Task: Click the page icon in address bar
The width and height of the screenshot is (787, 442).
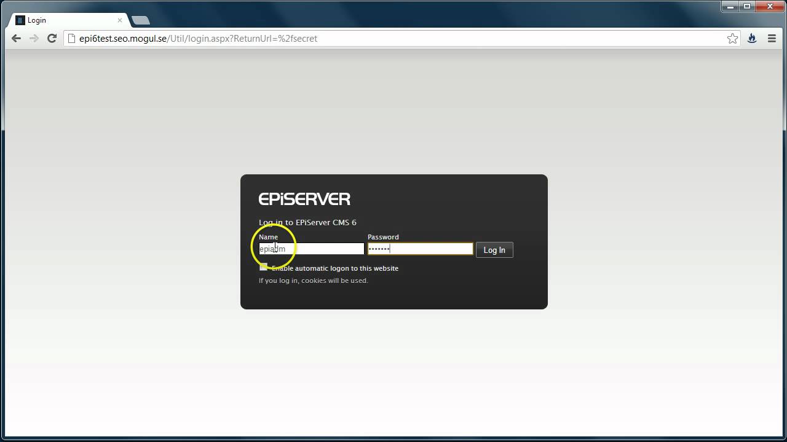Action: click(71, 38)
